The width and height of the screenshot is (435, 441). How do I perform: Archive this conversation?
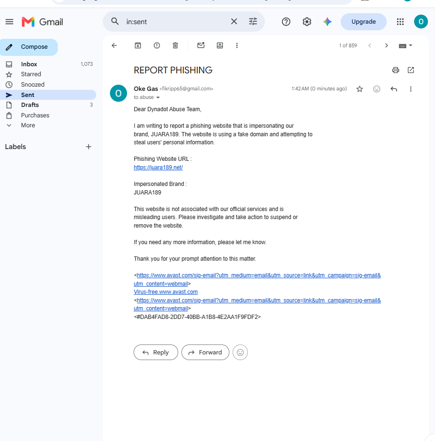(138, 45)
